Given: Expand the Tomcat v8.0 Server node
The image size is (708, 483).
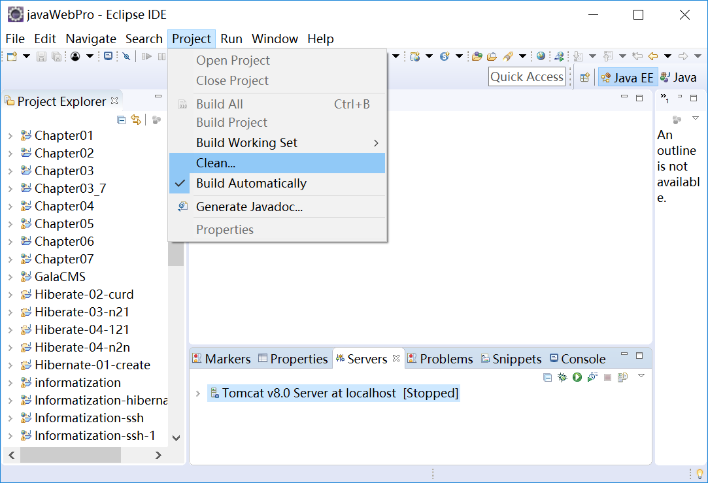Looking at the screenshot, I should pos(198,393).
